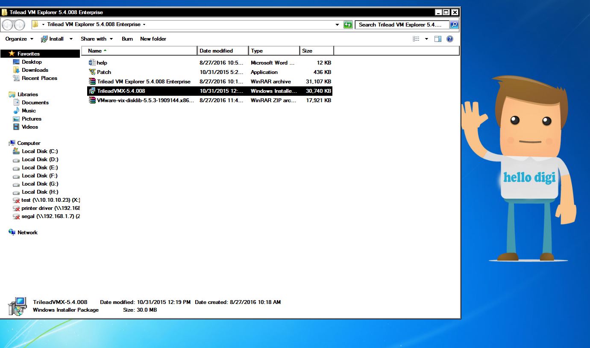The height and width of the screenshot is (348, 590).
Task: Click the folder icon in the address bar
Action: pos(36,25)
